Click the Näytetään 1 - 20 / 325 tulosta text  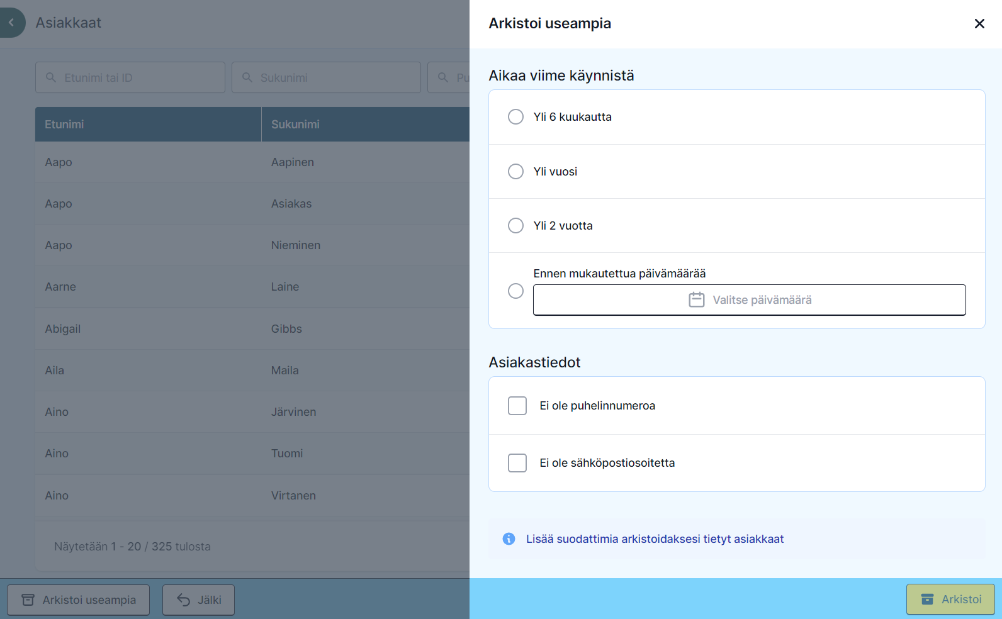coord(132,547)
